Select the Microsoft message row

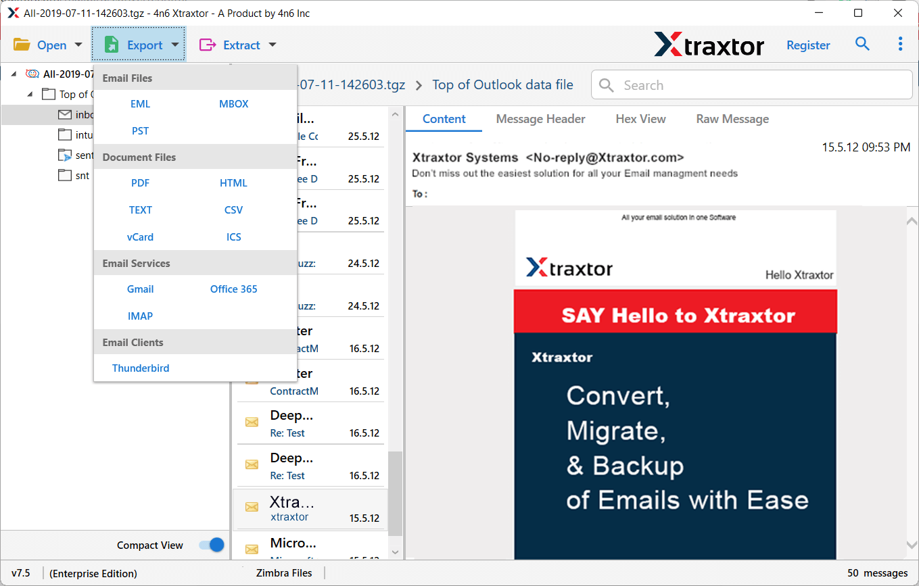tap(310, 546)
